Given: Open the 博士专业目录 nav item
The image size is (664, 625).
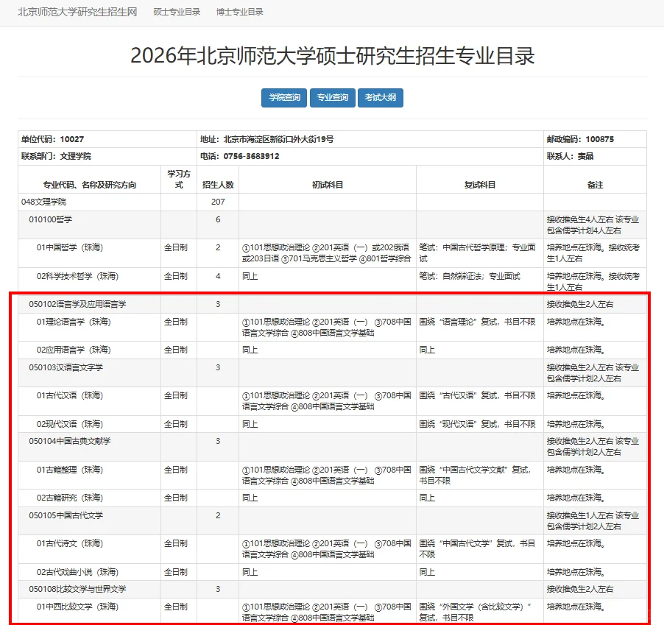Looking at the screenshot, I should tap(240, 12).
